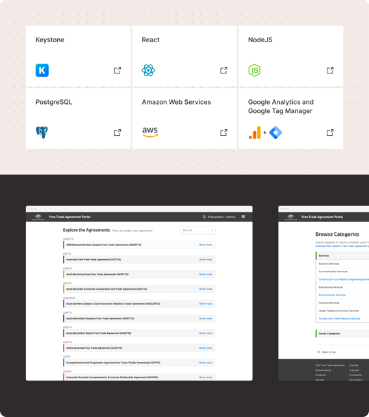Click the React atom logo

pyautogui.click(x=148, y=70)
